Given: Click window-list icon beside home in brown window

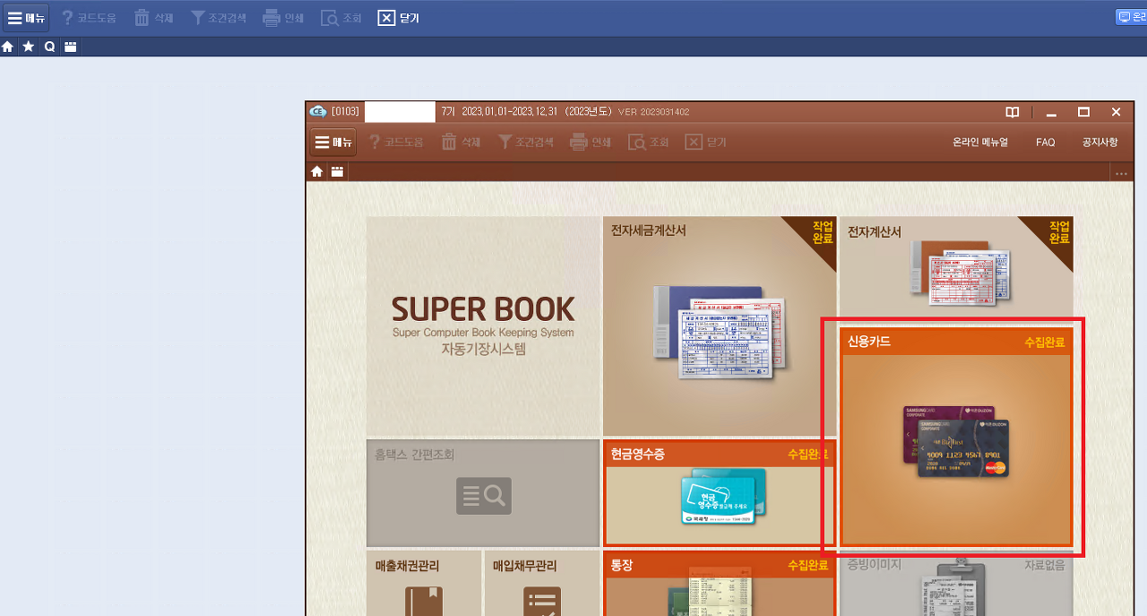Looking at the screenshot, I should (337, 171).
